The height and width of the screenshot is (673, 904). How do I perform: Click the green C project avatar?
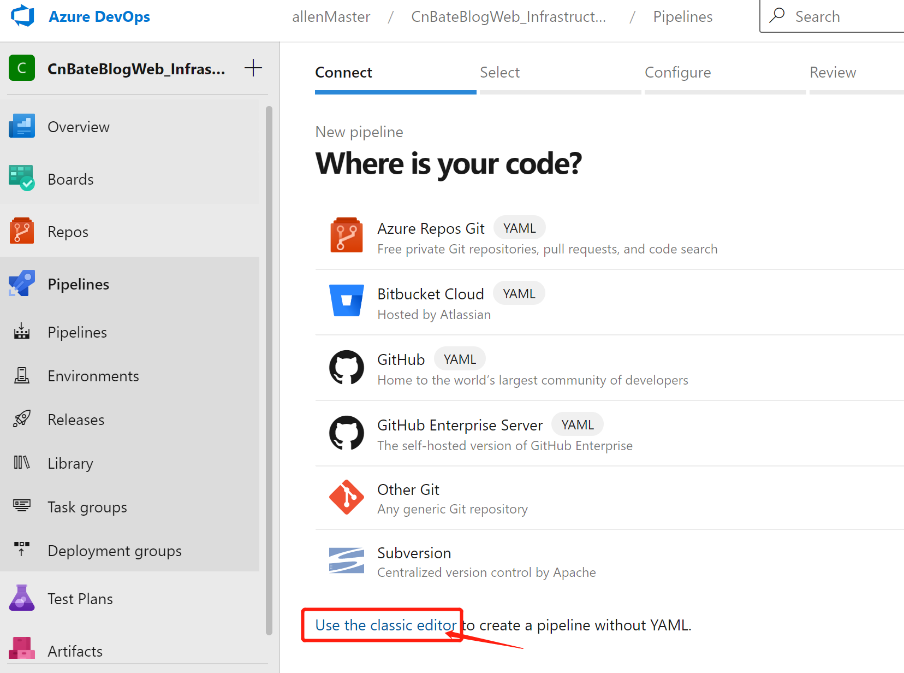(22, 68)
